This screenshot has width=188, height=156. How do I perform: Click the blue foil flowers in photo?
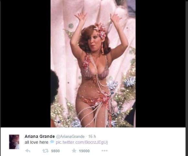coord(129,81)
